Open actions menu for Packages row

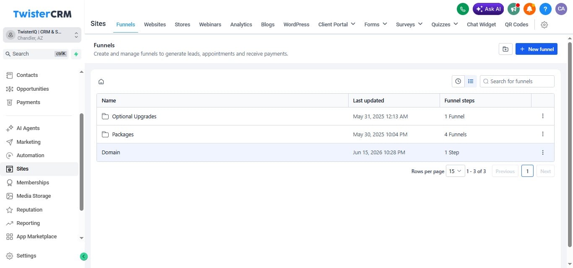point(543,134)
